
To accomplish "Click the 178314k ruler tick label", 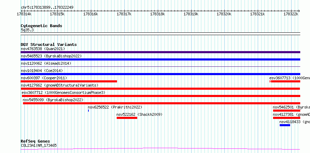I will (24, 14).
